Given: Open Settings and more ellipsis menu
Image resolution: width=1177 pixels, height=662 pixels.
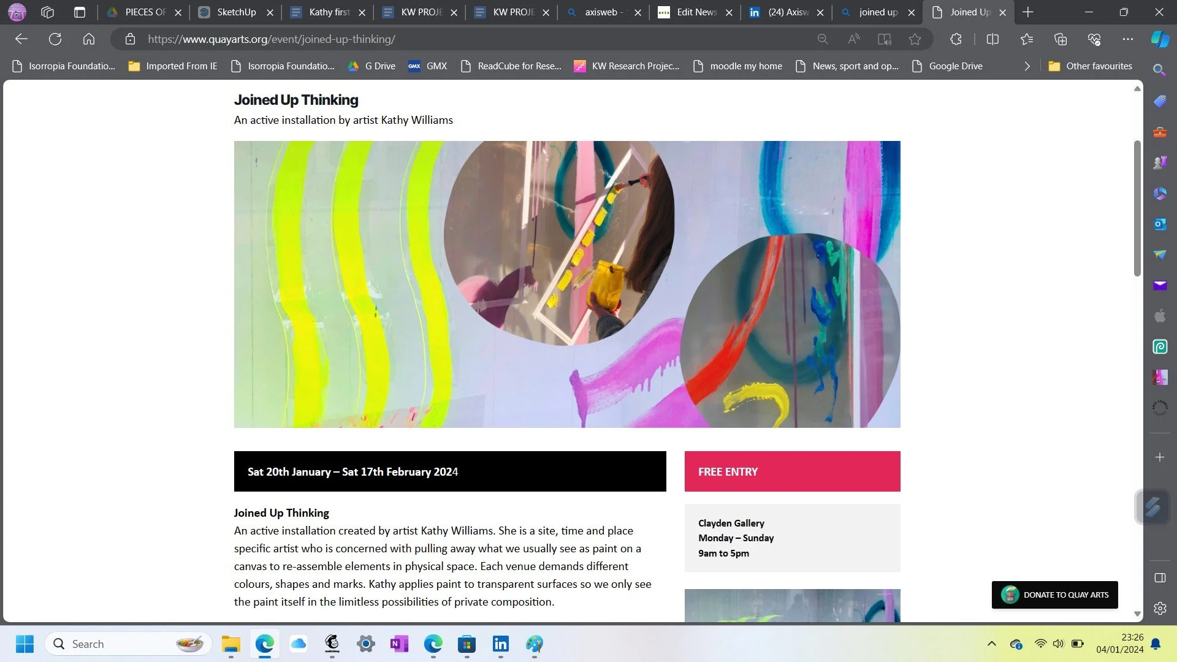Looking at the screenshot, I should [1127, 39].
